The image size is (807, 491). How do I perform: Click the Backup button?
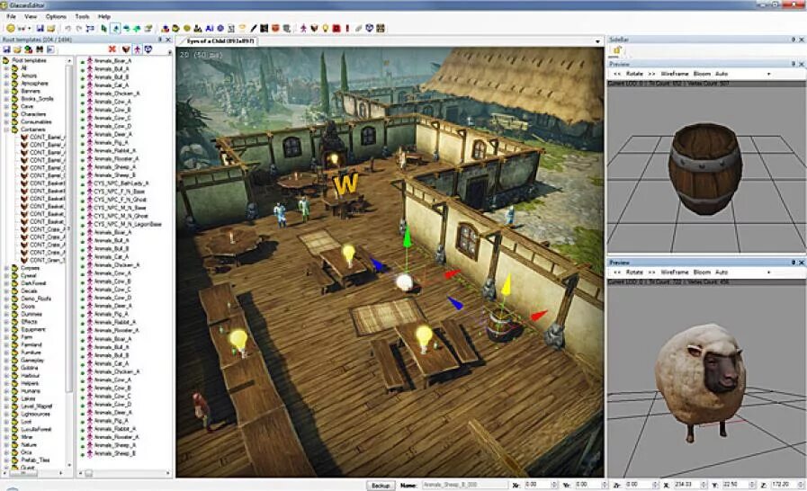pyautogui.click(x=381, y=485)
